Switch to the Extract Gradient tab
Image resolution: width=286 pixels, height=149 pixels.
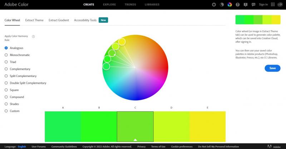[59, 20]
